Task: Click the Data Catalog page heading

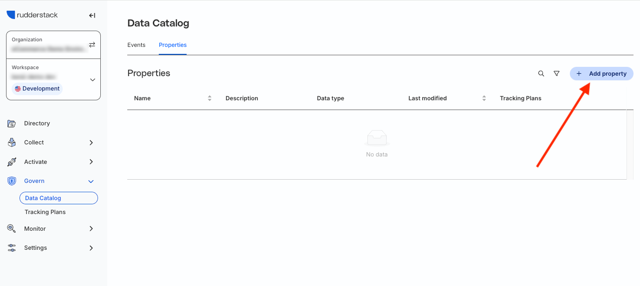Action: (158, 23)
